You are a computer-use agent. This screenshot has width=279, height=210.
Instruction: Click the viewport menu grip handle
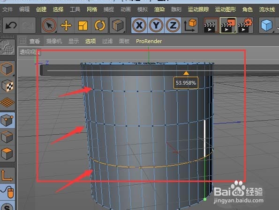[x=23, y=41]
